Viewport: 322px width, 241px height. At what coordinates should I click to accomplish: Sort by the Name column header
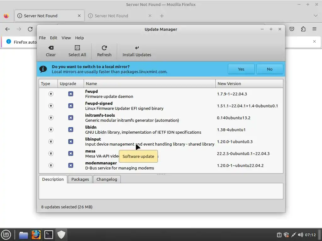(149, 83)
